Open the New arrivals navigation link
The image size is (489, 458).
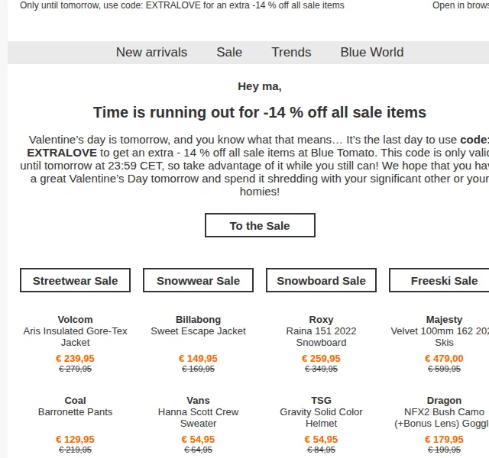click(x=151, y=53)
